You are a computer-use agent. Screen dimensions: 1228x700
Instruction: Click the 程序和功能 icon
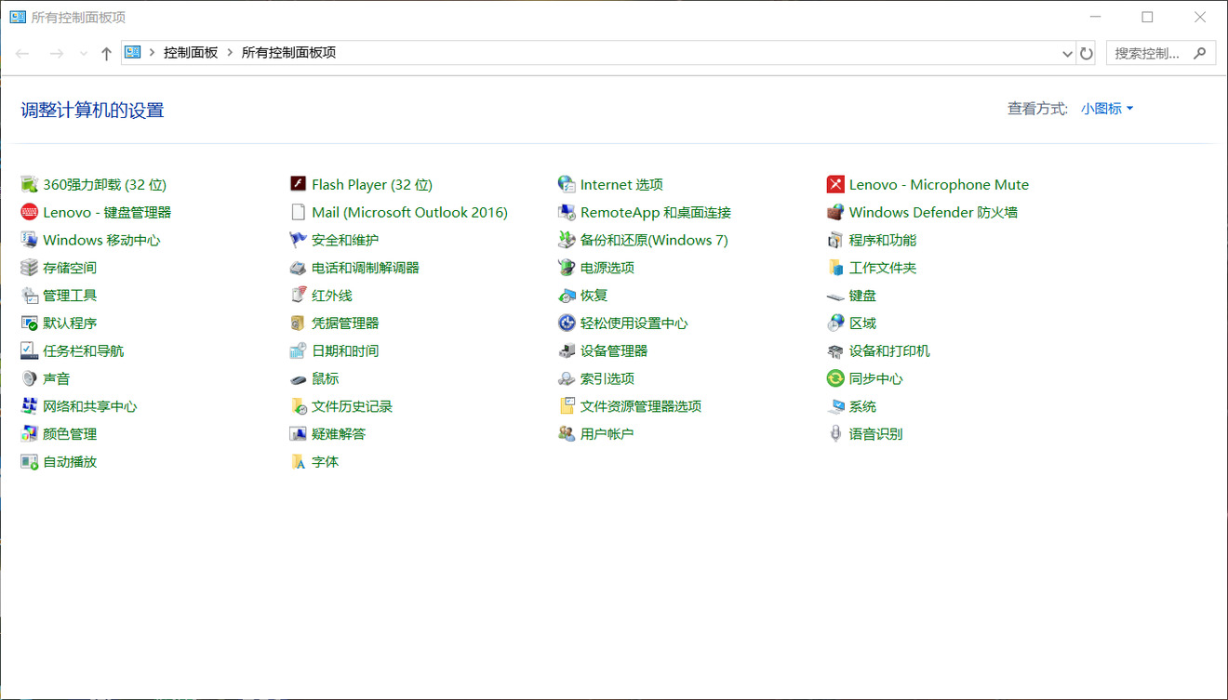[x=835, y=240]
